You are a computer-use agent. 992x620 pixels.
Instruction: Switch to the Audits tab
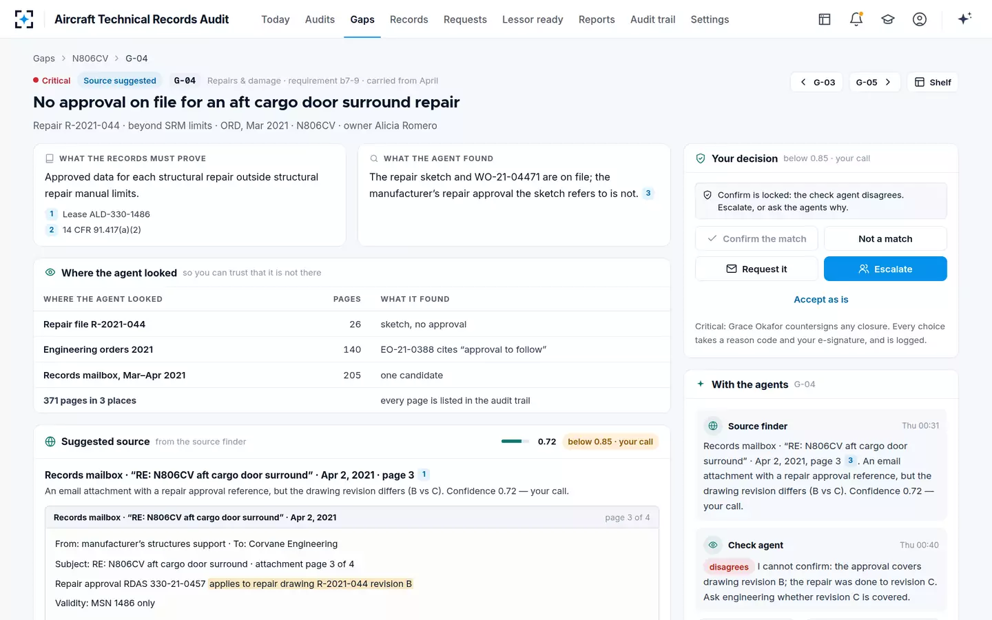pos(320,19)
